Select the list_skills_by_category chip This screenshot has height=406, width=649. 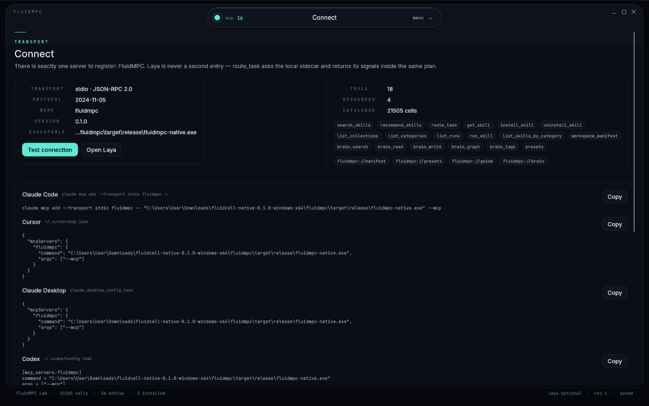pos(532,136)
